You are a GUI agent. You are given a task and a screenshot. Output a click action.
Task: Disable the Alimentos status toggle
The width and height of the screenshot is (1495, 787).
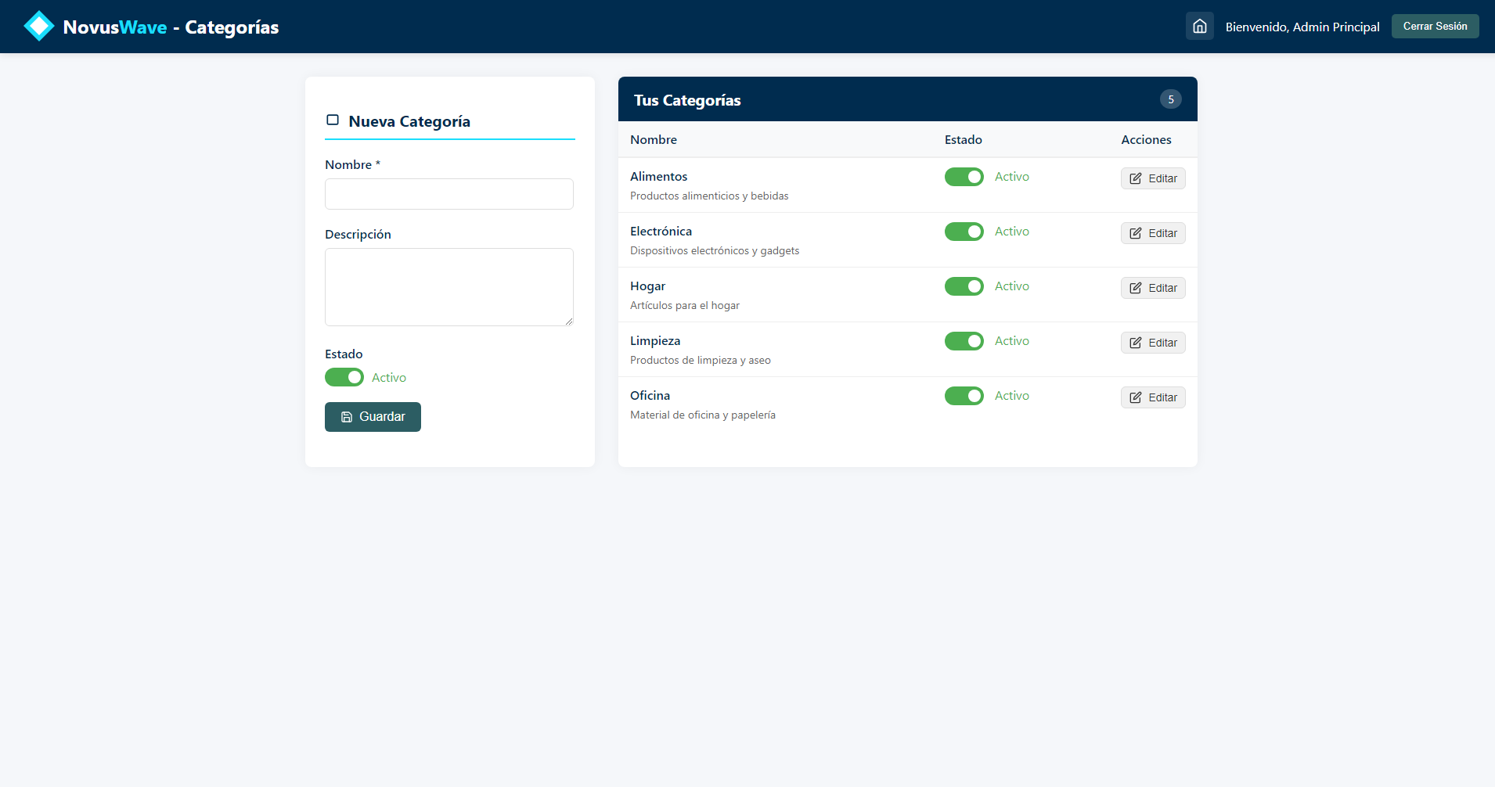pos(964,177)
